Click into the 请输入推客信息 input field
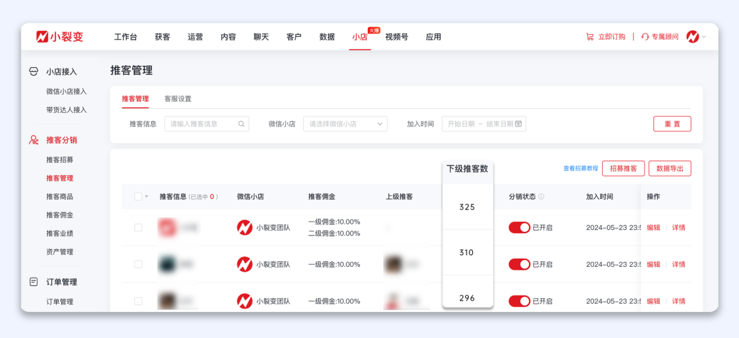 point(202,124)
